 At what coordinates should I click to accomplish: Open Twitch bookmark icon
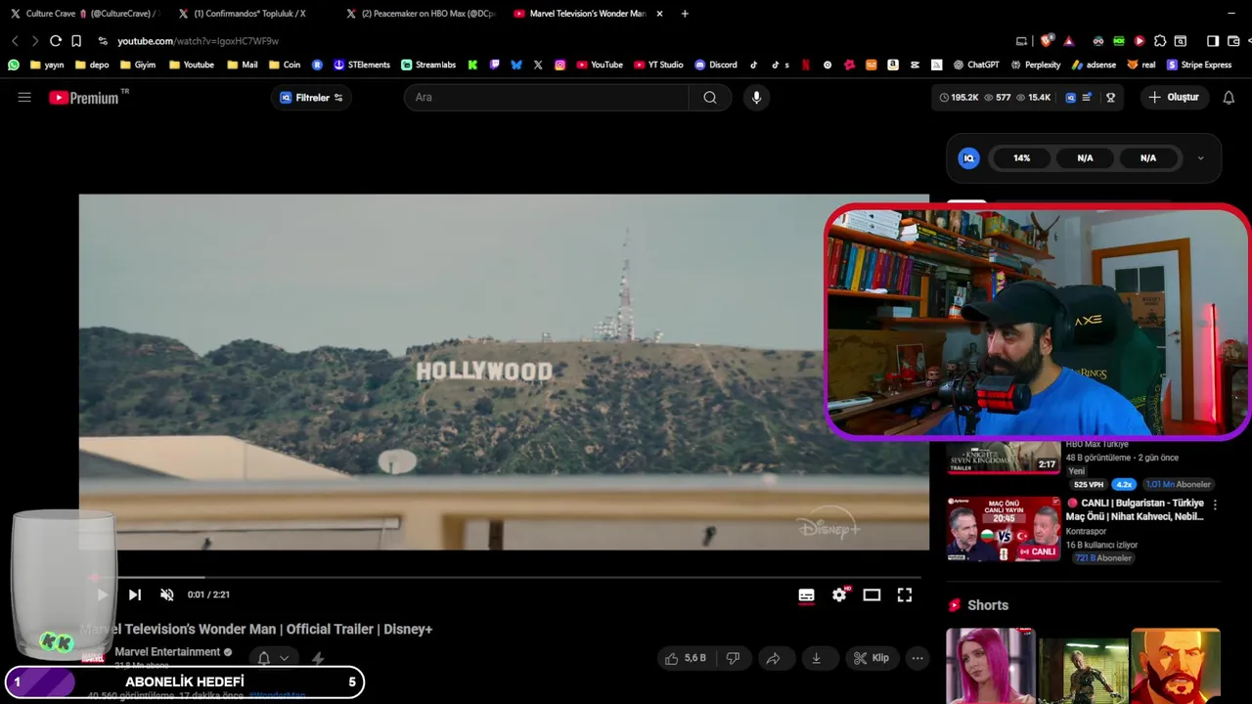tap(494, 65)
